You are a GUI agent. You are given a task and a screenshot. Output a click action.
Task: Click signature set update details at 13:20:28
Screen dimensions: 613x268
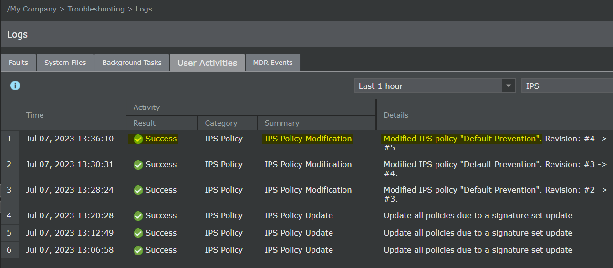tap(478, 215)
